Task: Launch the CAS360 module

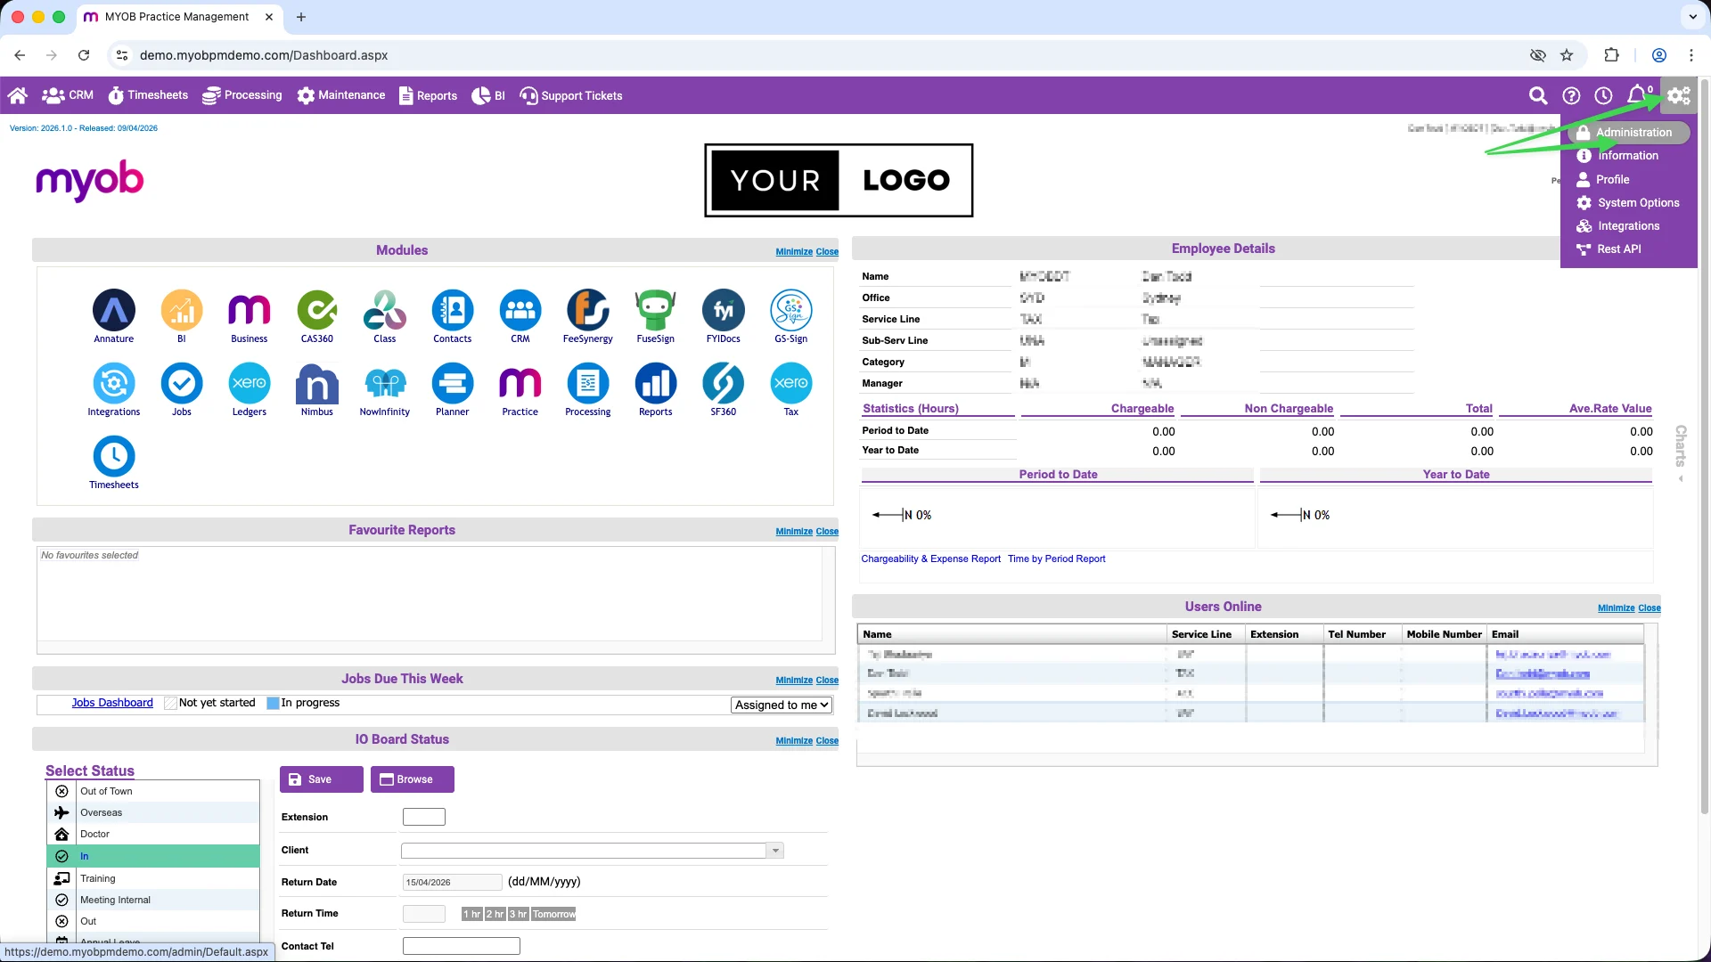Action: [x=317, y=311]
